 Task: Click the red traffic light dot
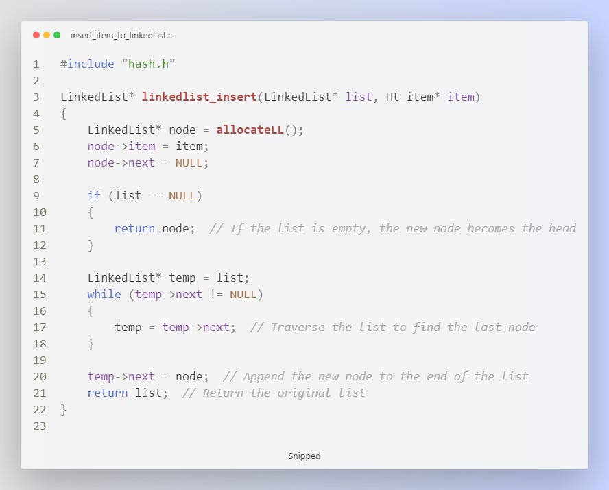36,33
